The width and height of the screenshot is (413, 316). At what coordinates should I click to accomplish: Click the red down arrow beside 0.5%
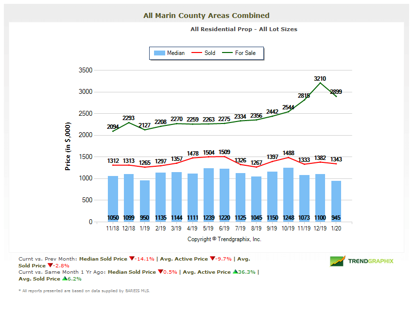(160, 272)
